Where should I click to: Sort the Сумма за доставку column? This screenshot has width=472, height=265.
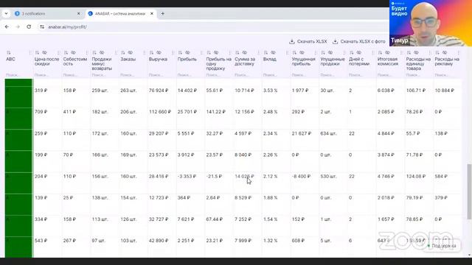[237, 53]
